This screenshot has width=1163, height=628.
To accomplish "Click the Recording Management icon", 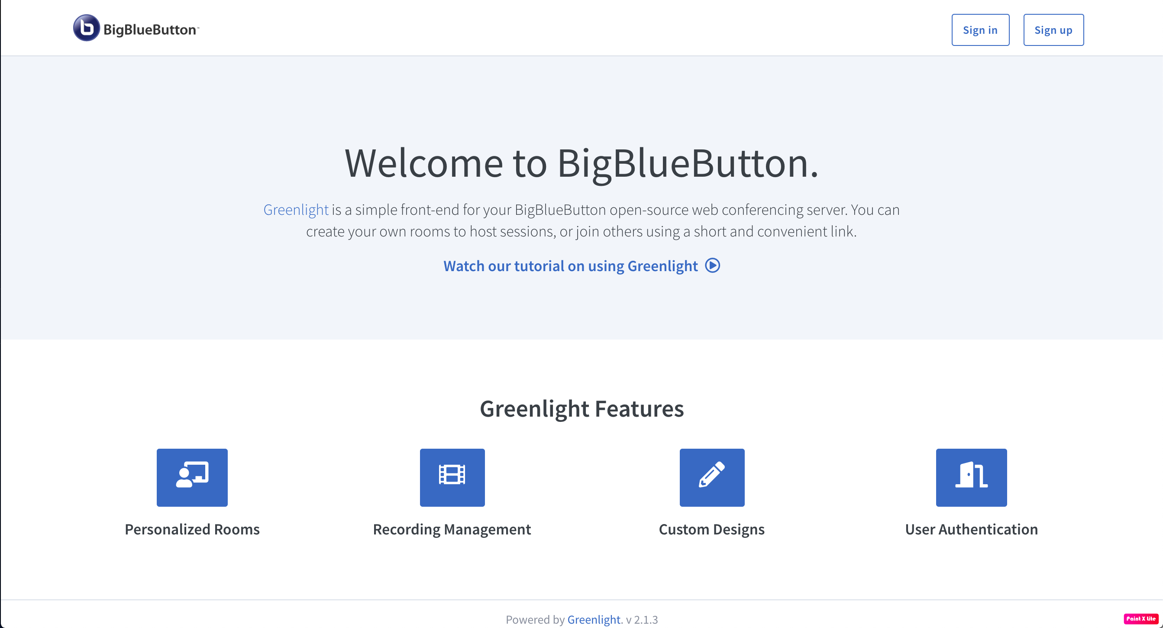I will pos(452,477).
